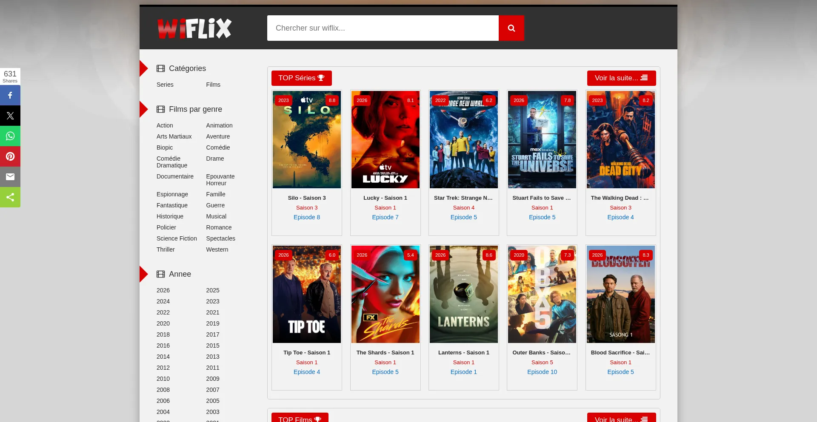Click the film icon beside Catégories
This screenshot has height=422, width=817.
(x=160, y=68)
